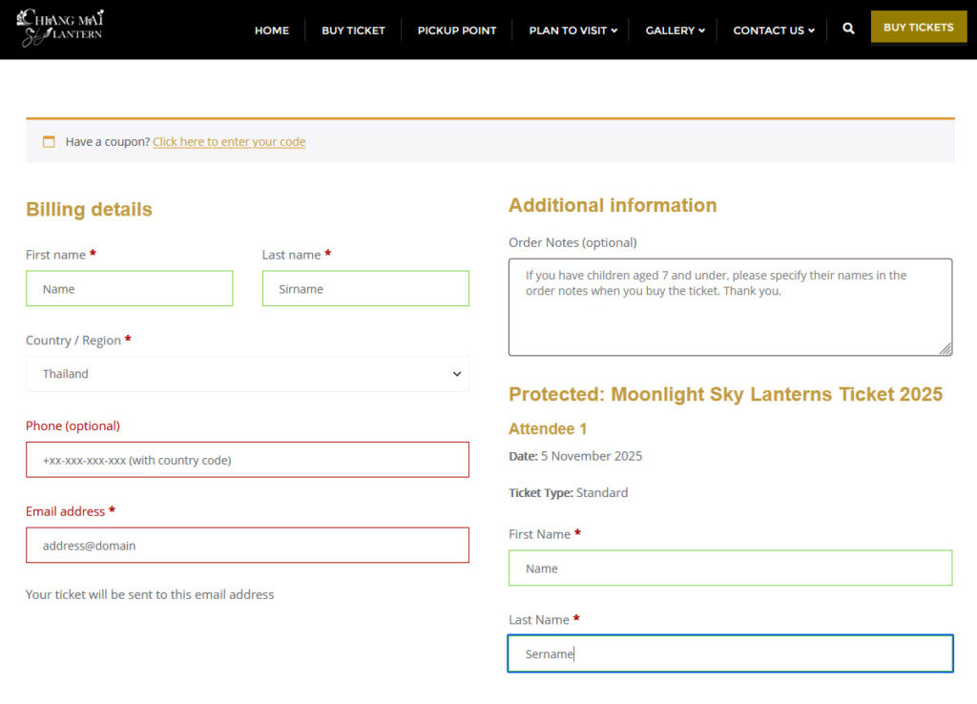The image size is (977, 704).
Task: Expand the GALLERY menu
Action: click(x=675, y=31)
